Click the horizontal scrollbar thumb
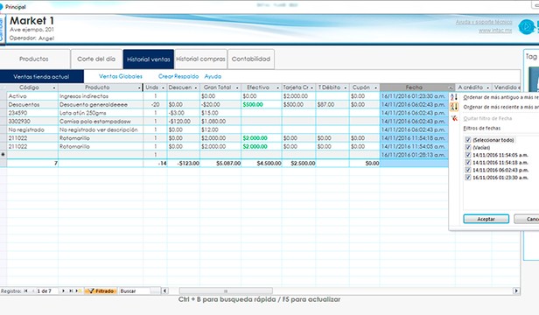This screenshot has width=539, height=315. point(226,290)
